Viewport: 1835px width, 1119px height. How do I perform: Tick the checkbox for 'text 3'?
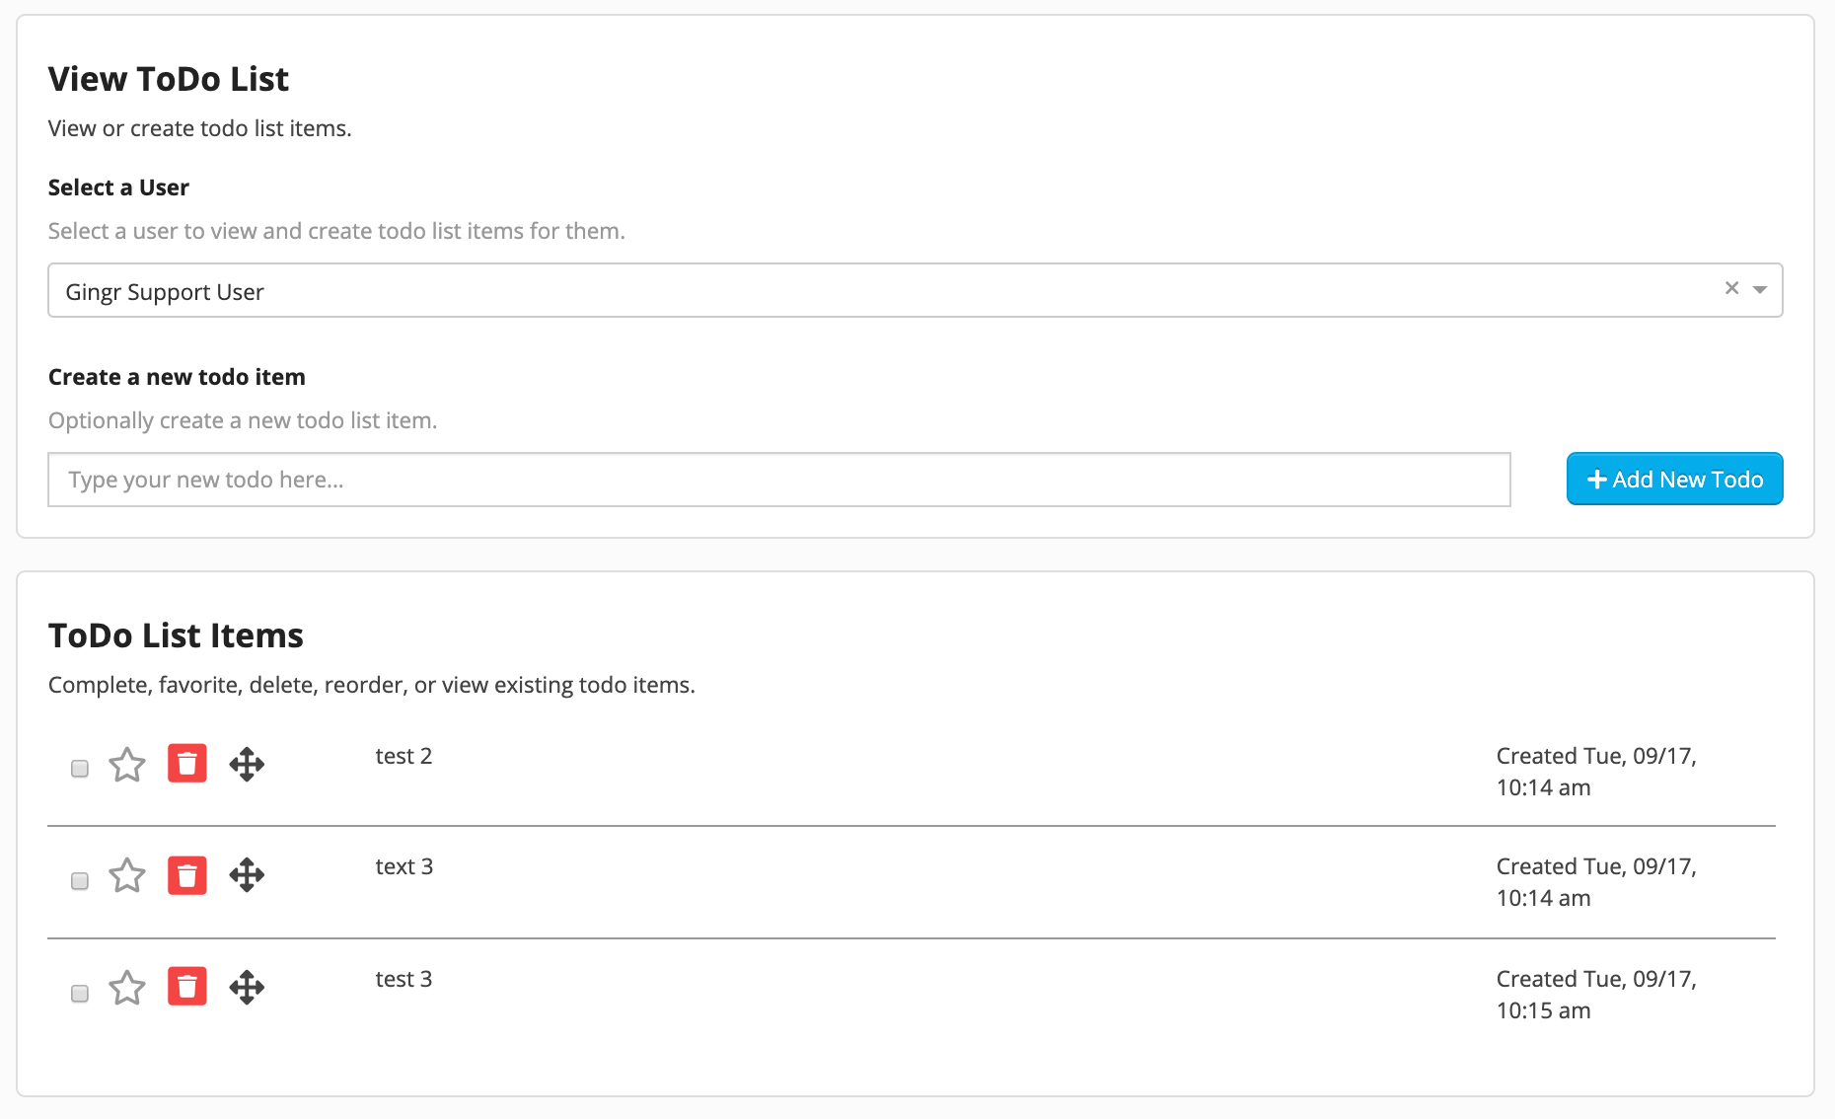click(80, 881)
